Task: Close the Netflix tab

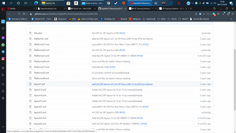Action: click(34, 9)
